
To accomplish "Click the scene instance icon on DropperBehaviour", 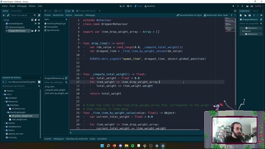I will click(x=32, y=31).
